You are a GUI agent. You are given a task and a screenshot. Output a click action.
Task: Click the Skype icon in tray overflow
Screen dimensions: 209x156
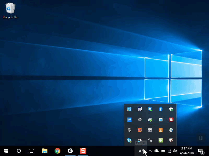[129, 140]
